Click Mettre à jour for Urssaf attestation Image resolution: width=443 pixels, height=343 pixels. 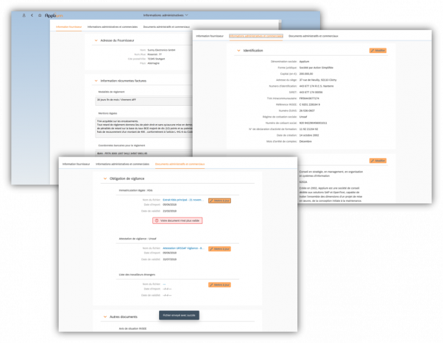[220, 249]
